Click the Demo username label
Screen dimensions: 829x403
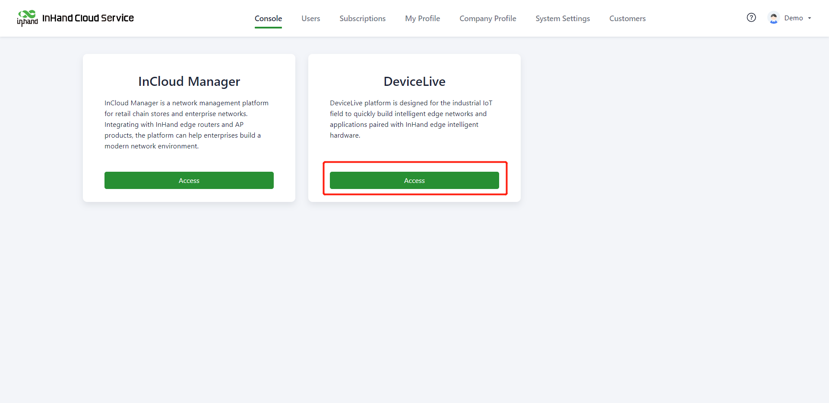[x=794, y=18]
